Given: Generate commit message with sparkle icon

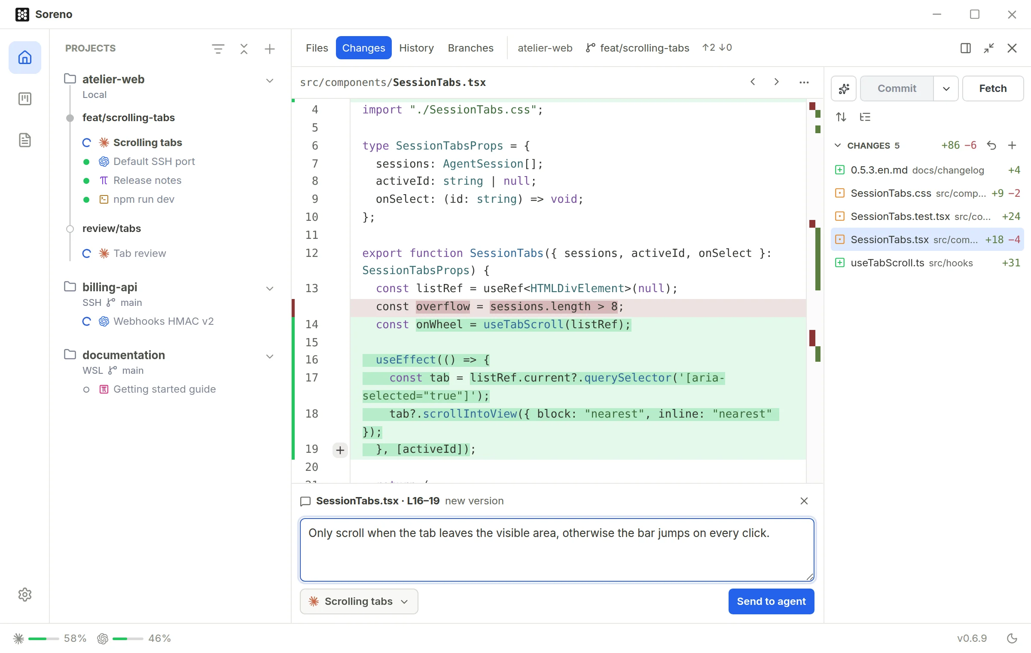Looking at the screenshot, I should pyautogui.click(x=844, y=88).
